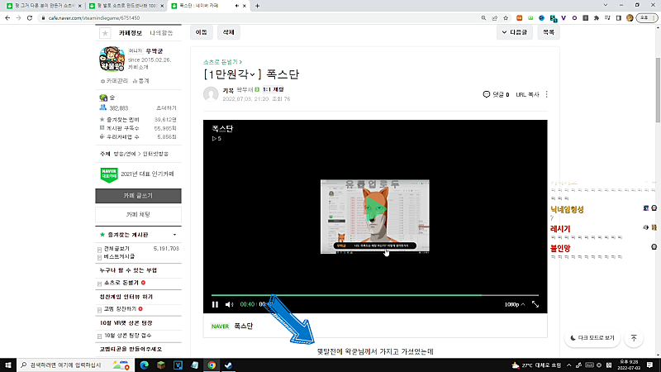The height and width of the screenshot is (372, 661).
Task: Open the Chrome extensions puzzle icon
Action: [597, 18]
